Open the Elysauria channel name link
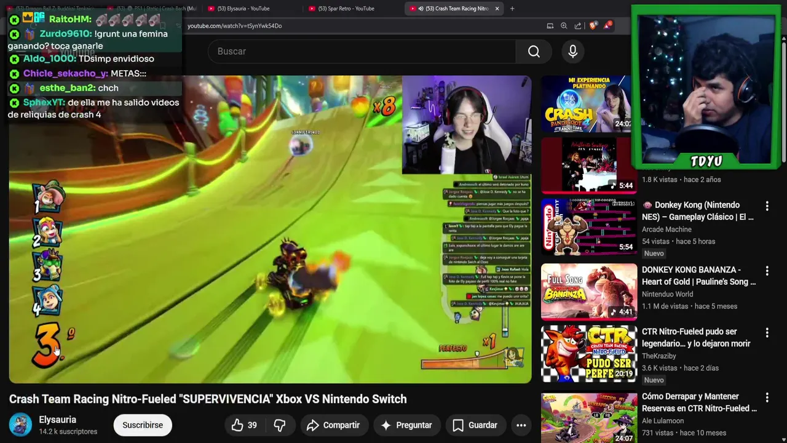 [x=58, y=420]
